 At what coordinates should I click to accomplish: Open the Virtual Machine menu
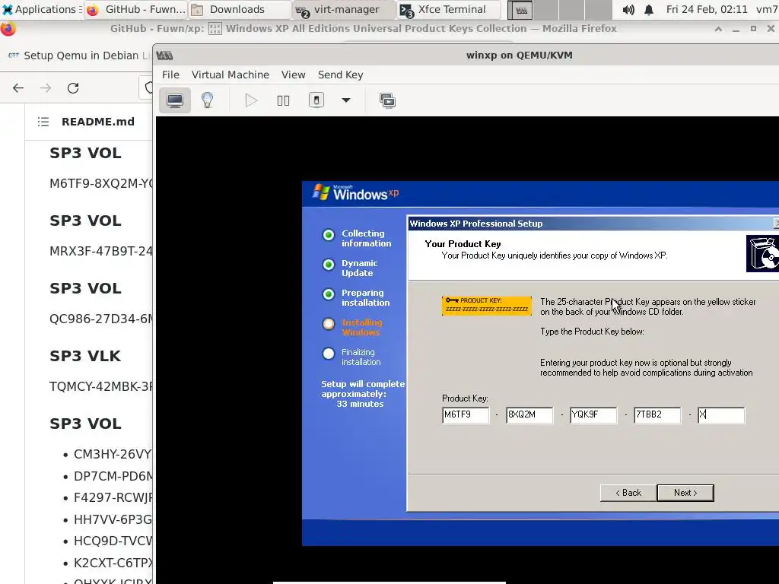coord(231,75)
